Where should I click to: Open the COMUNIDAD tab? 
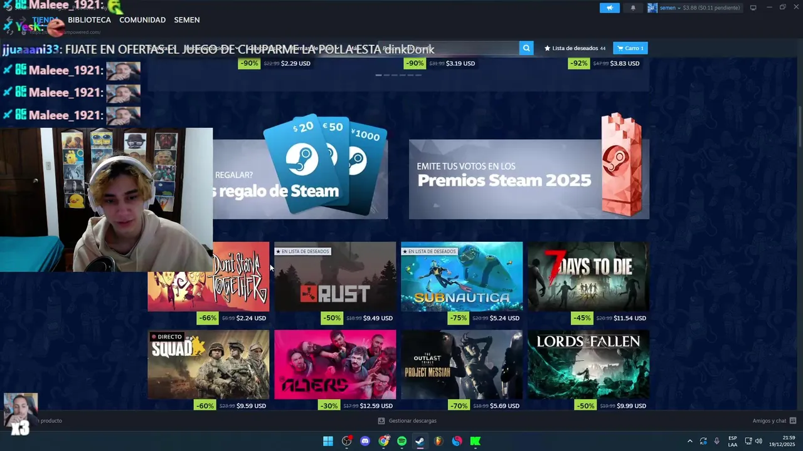click(142, 20)
